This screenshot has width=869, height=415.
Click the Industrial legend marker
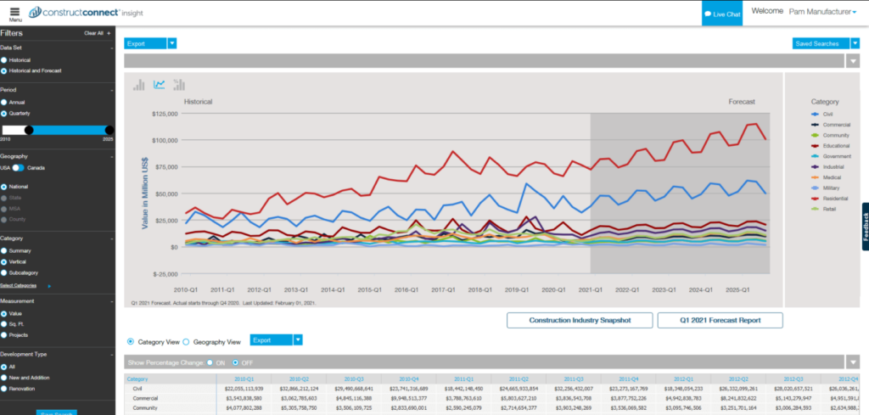tap(816, 167)
